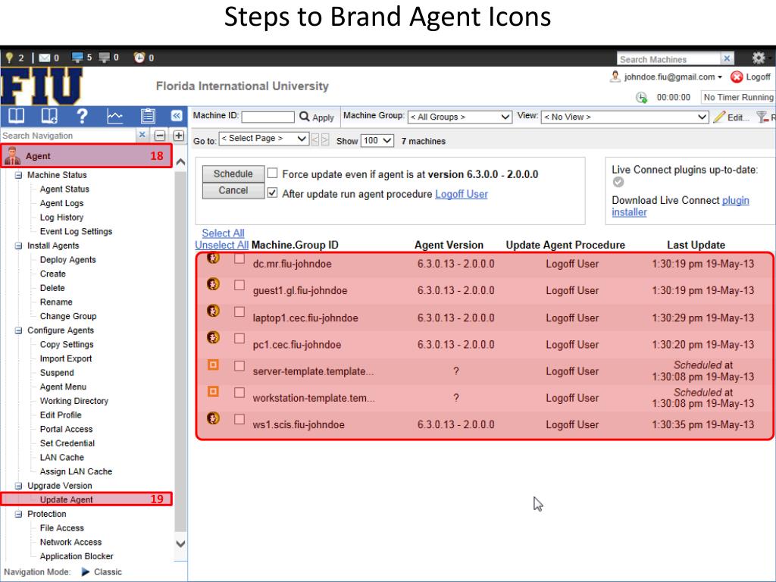The height and width of the screenshot is (582, 776).
Task: Open the help question mark icon
Action: pos(82,116)
